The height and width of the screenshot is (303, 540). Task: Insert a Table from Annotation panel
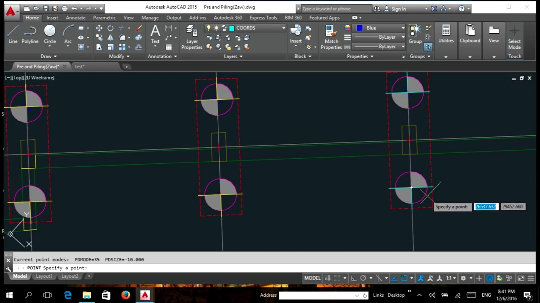169,47
